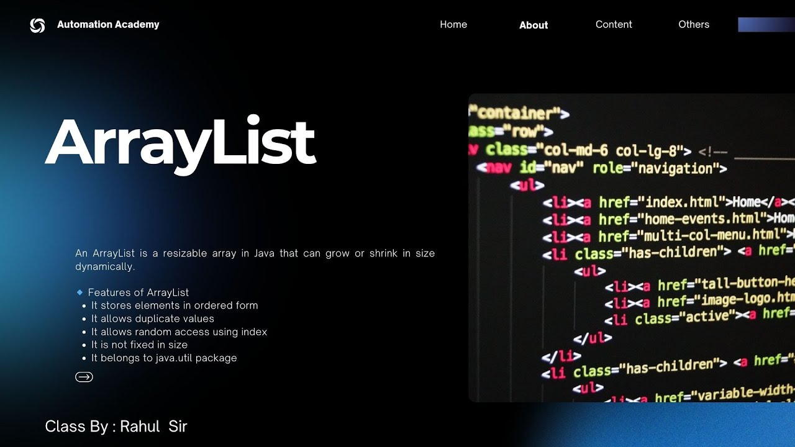Click the Automation Academy swirl logo
The height and width of the screenshot is (447, 795).
pyautogui.click(x=37, y=25)
